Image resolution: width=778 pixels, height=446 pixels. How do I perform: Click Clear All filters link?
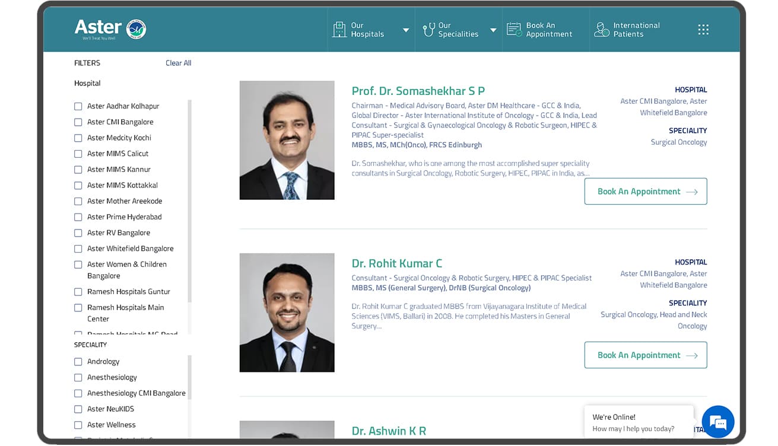point(178,63)
